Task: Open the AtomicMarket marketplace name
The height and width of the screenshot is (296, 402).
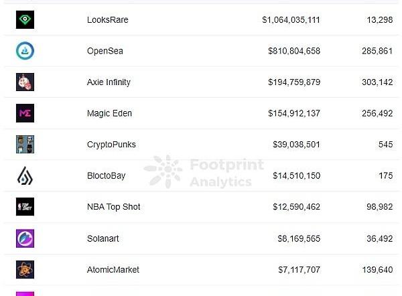Action: pyautogui.click(x=113, y=269)
